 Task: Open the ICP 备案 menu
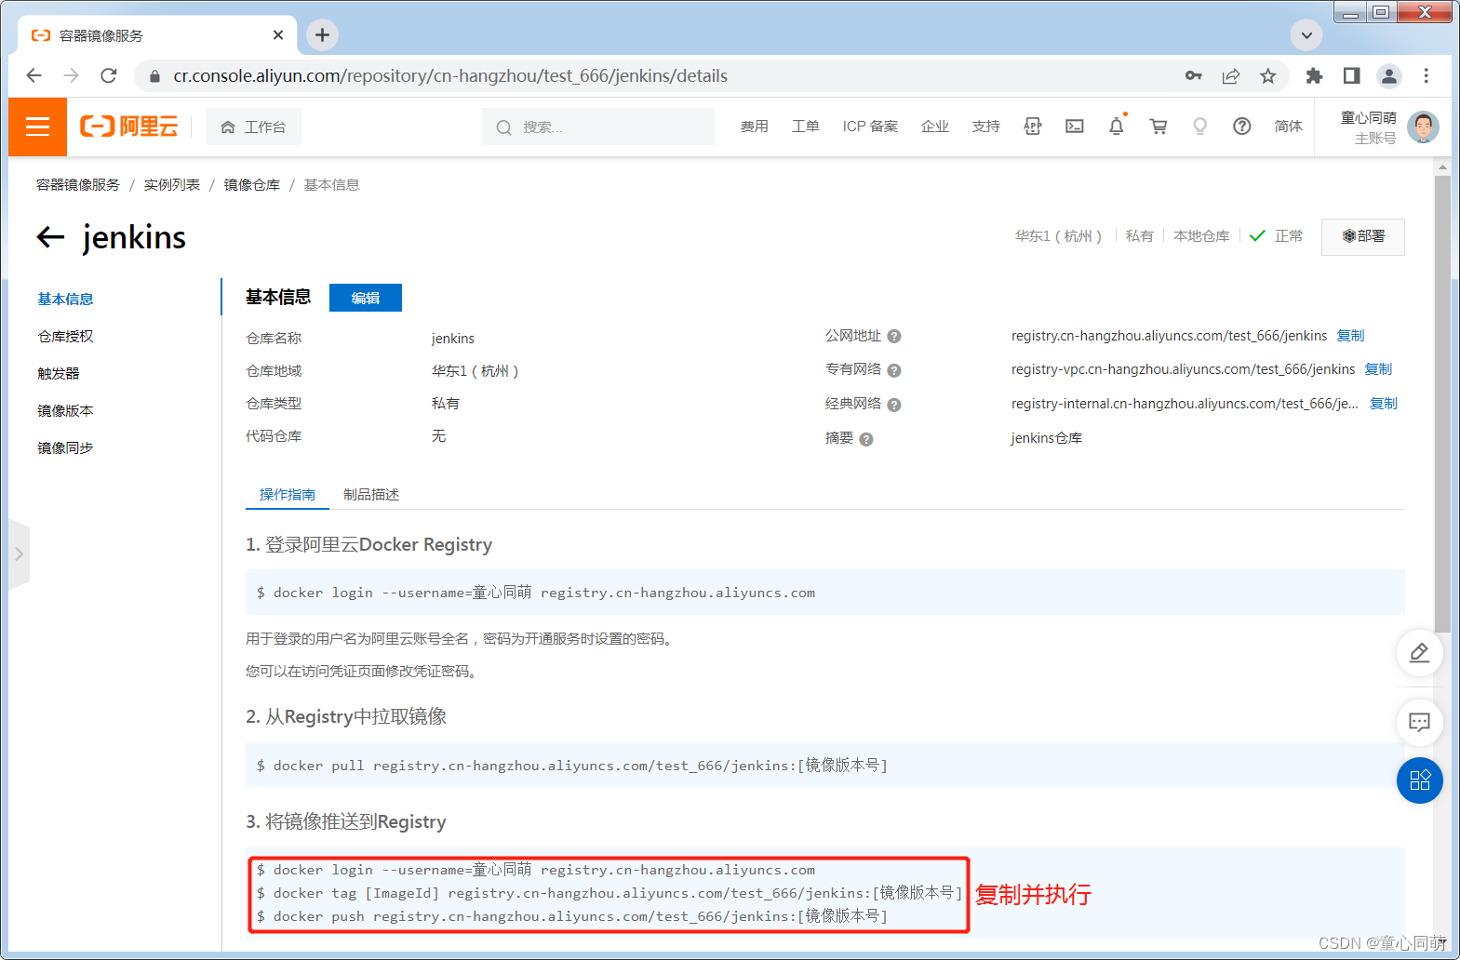click(x=871, y=127)
